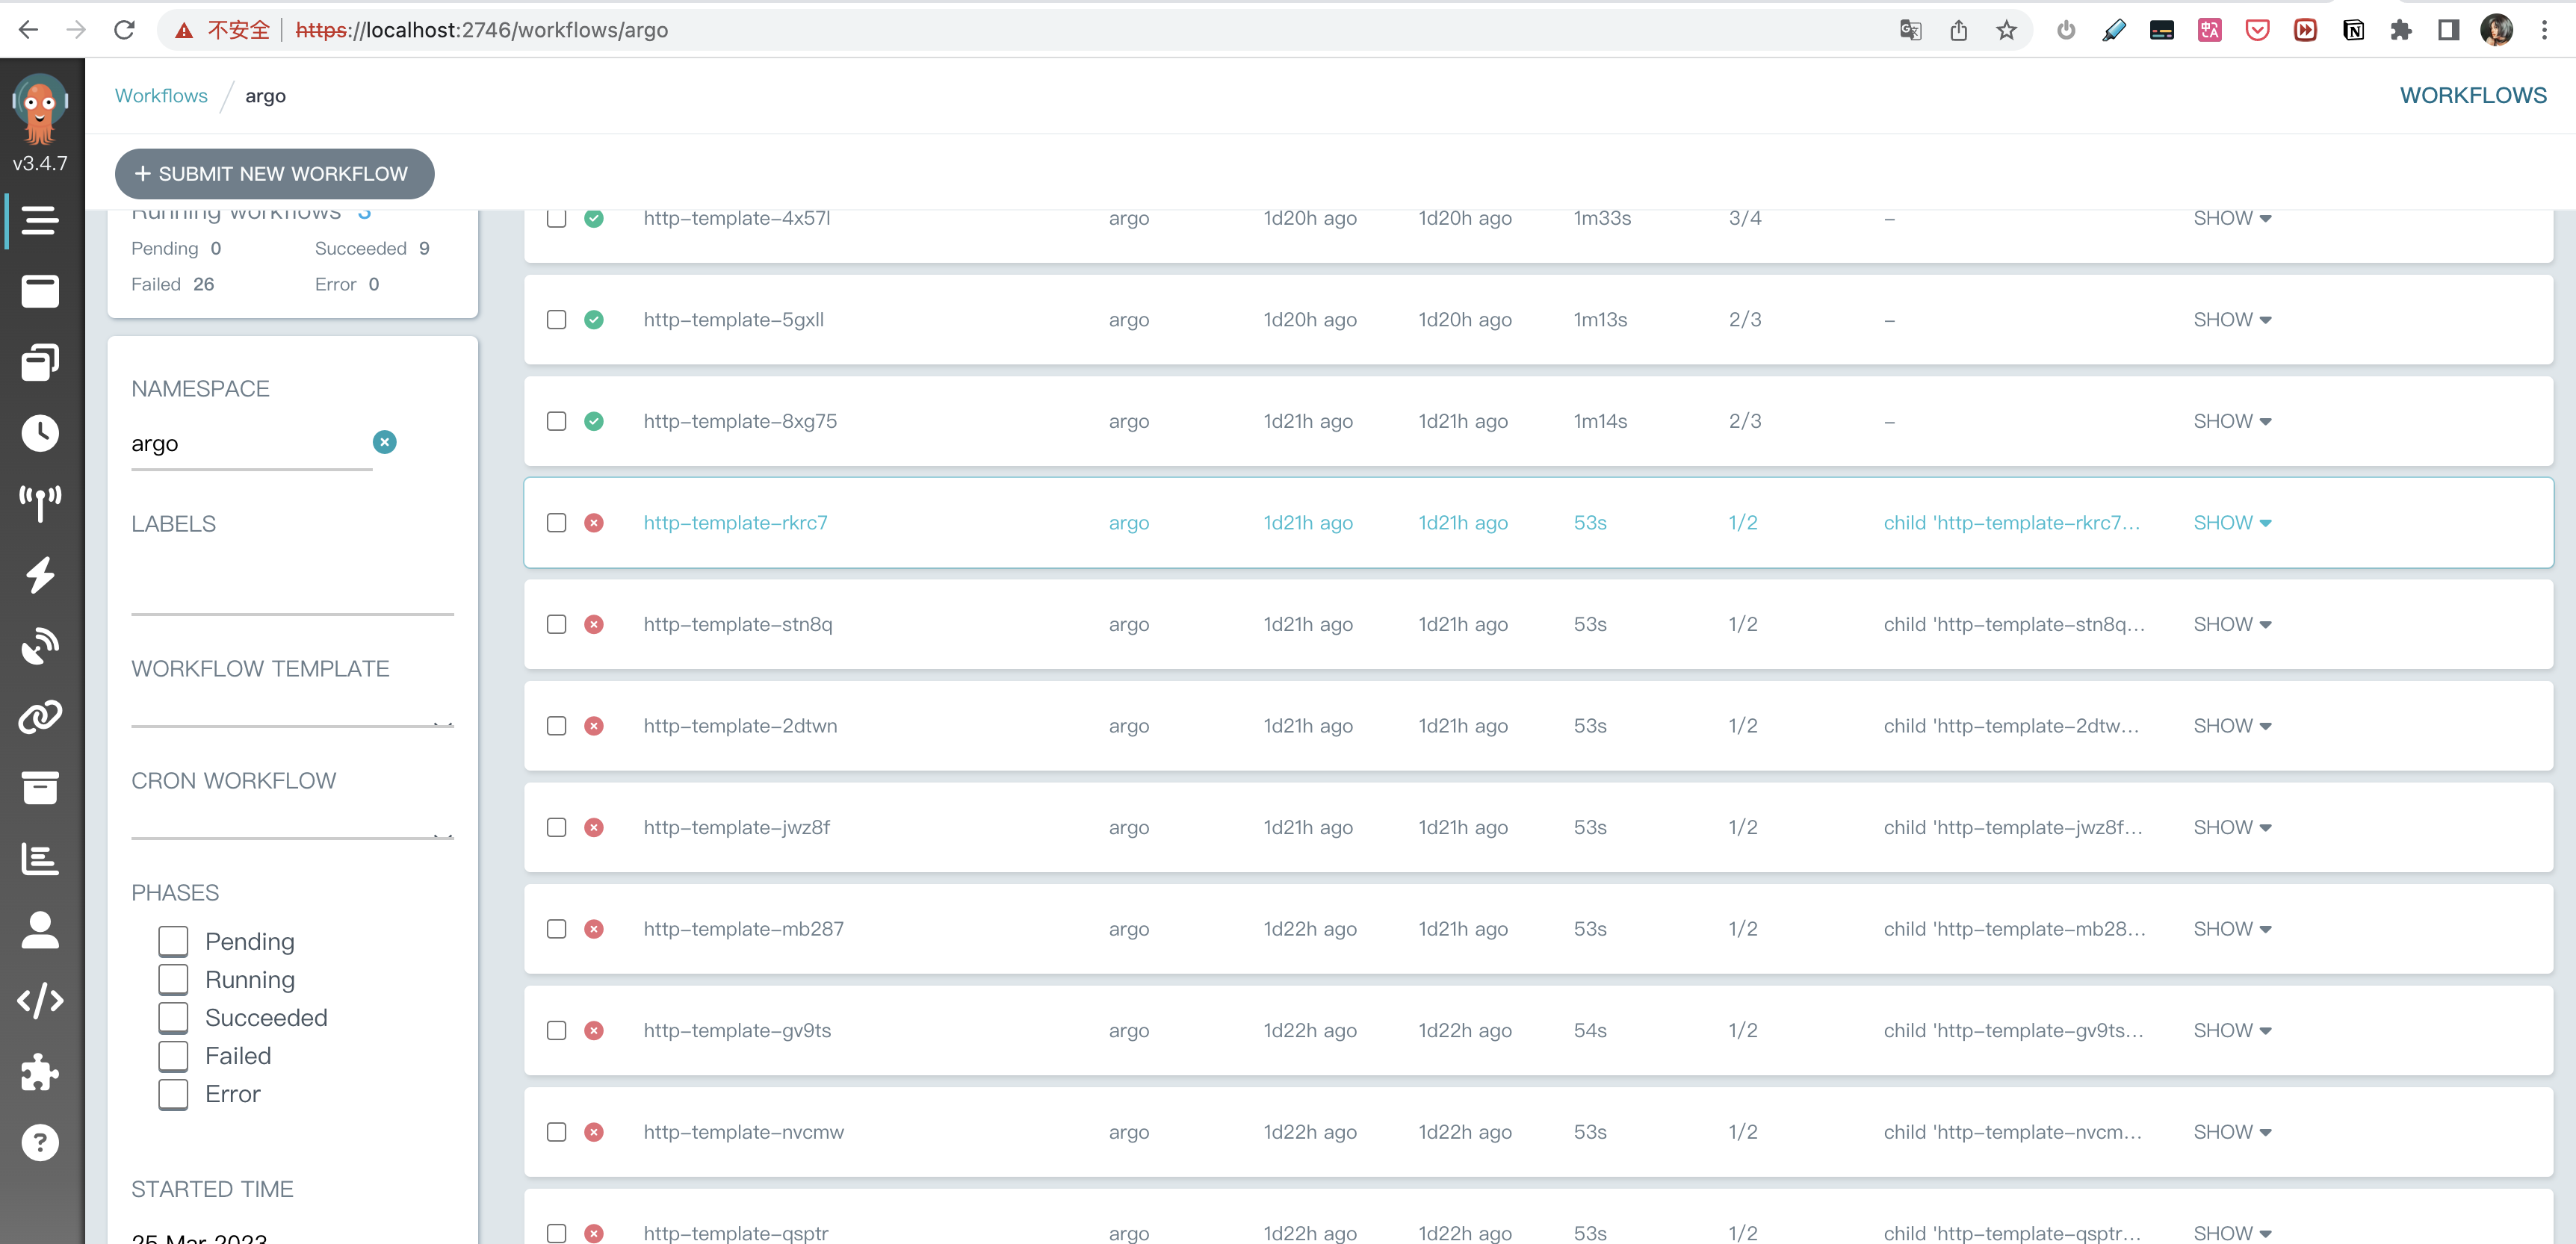
Task: Open Workflow Templates window icon in sidebar
Action: coord(40,290)
